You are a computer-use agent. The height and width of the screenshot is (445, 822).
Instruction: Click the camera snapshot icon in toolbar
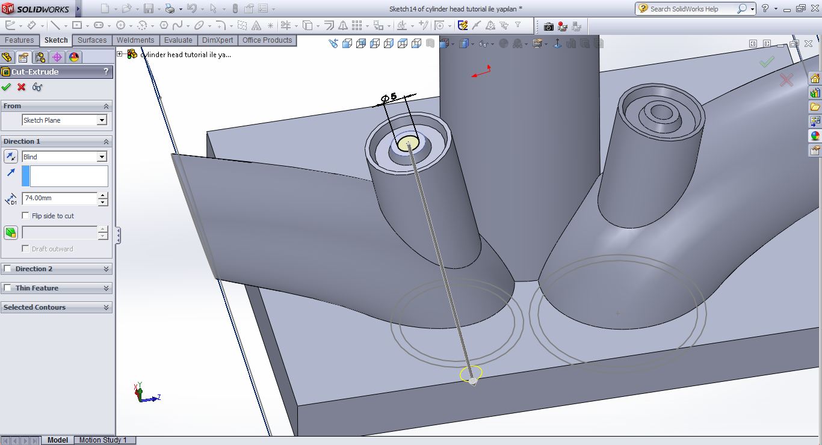tap(548, 26)
